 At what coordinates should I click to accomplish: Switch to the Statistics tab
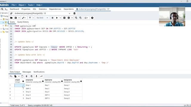43,9
